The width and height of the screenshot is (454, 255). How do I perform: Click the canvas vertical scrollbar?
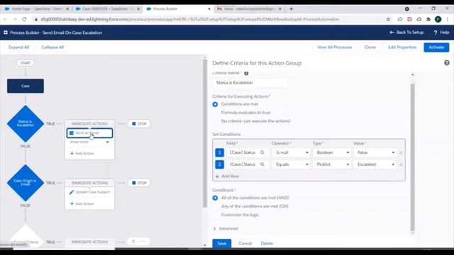point(205,133)
